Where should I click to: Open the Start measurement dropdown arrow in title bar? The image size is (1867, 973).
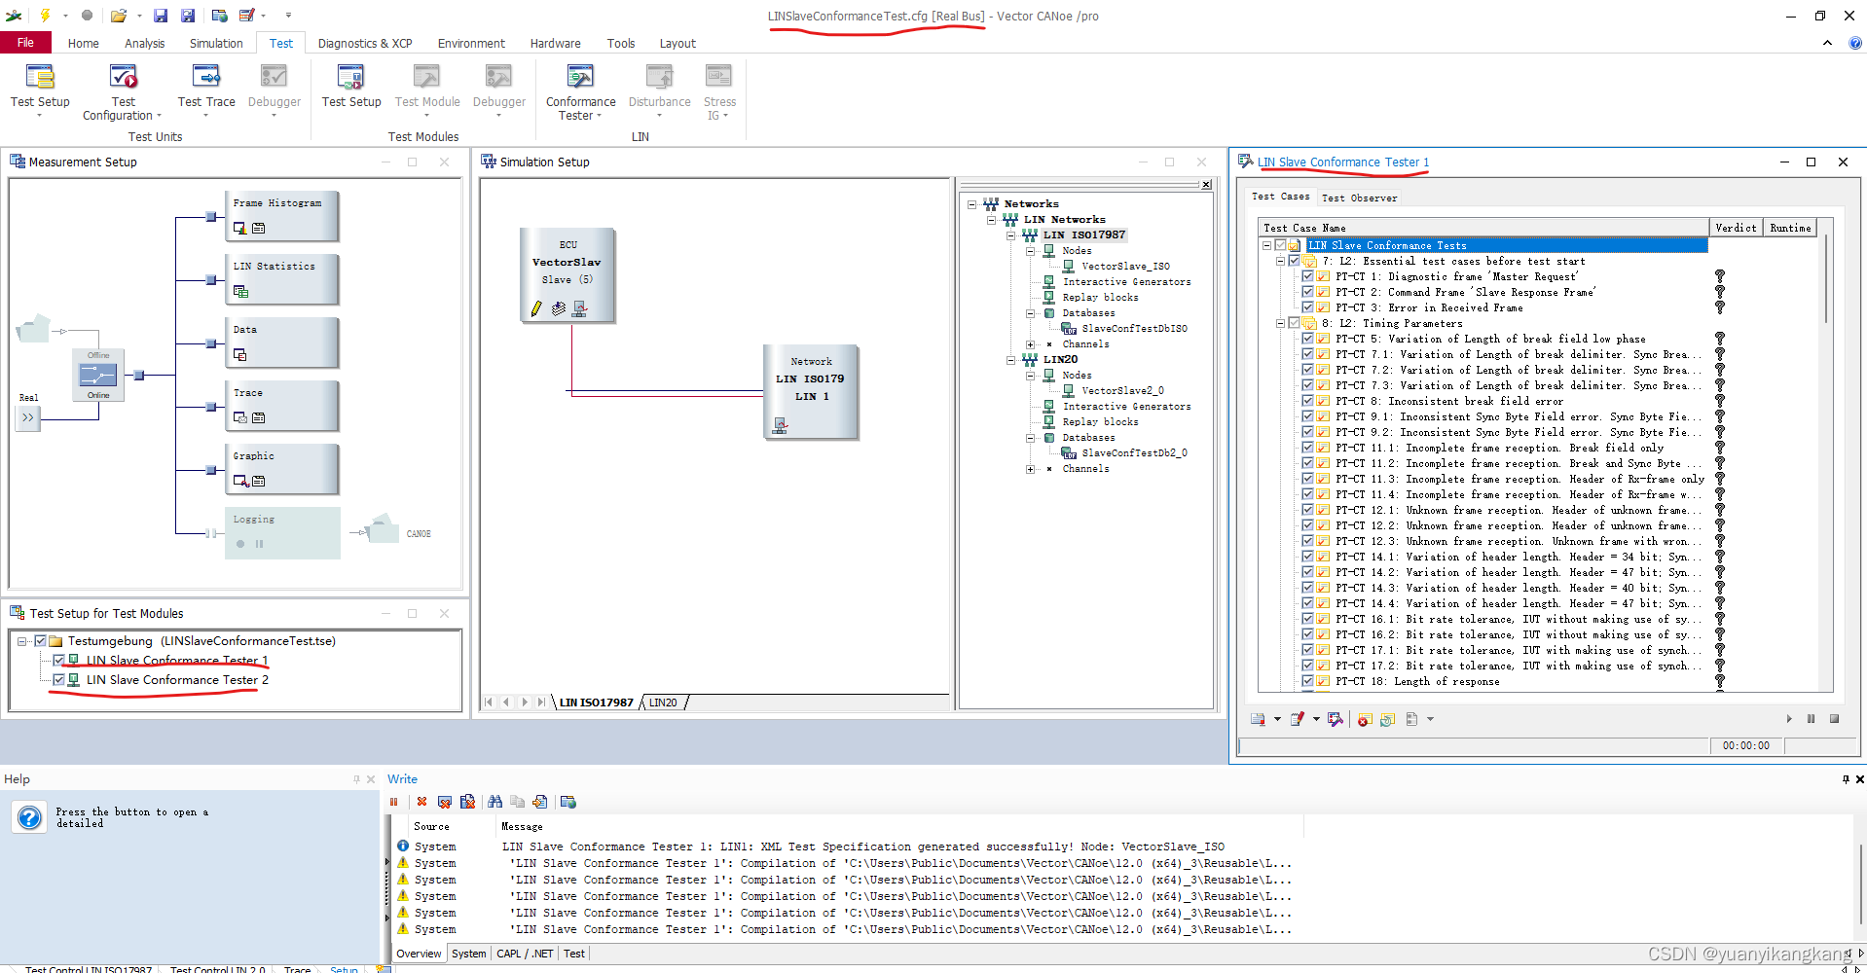point(65,16)
